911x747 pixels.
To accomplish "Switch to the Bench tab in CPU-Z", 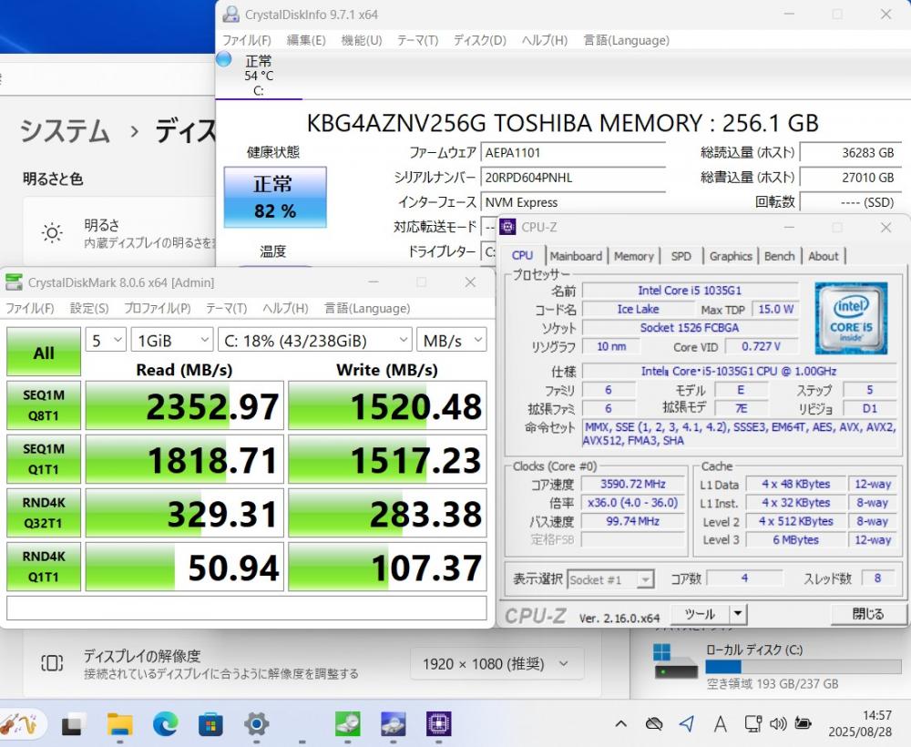I will pos(779,256).
